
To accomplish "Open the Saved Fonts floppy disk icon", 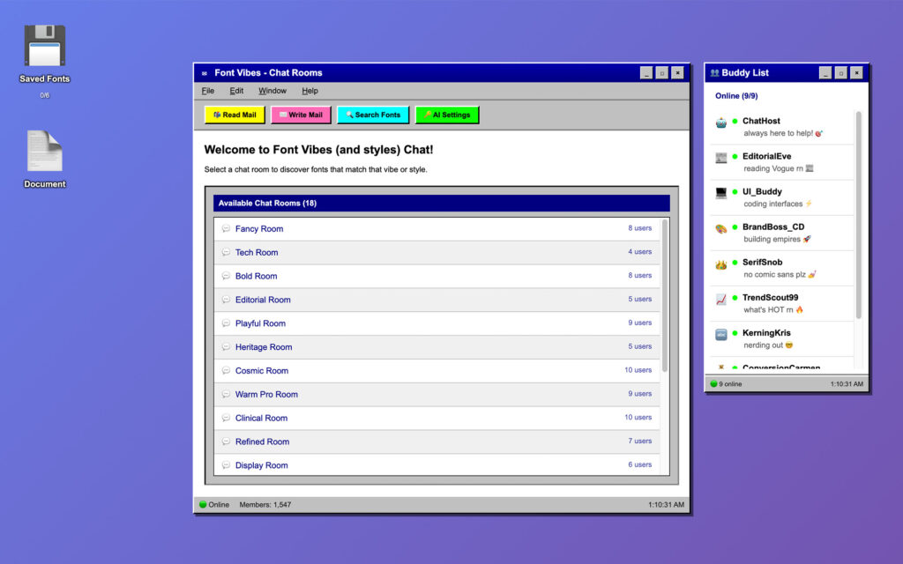I will tap(44, 46).
